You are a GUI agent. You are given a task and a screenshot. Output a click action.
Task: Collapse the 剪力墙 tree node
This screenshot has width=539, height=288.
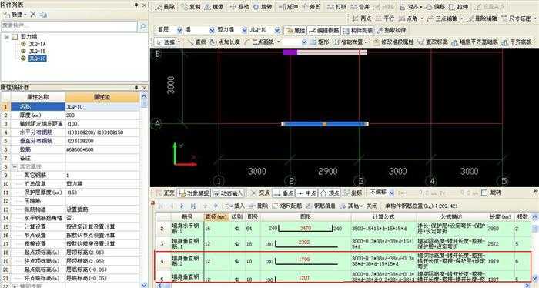[x=7, y=36]
